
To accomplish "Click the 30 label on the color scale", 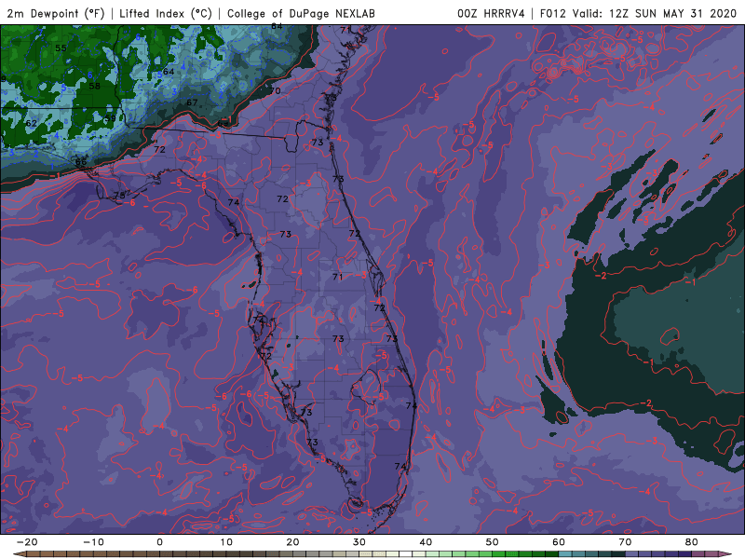I will click(359, 542).
